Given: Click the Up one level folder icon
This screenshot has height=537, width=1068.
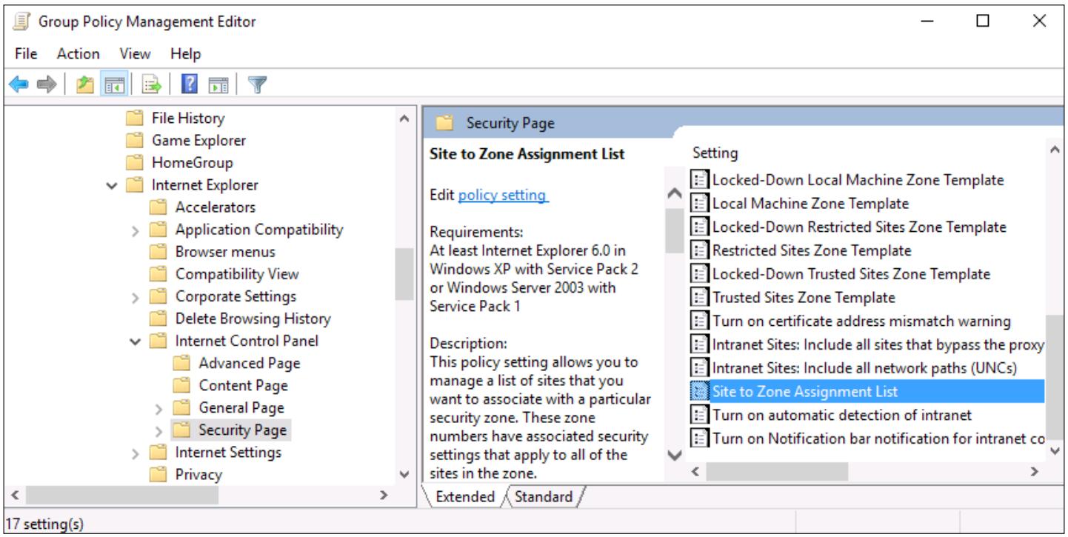Looking at the screenshot, I should [x=85, y=85].
